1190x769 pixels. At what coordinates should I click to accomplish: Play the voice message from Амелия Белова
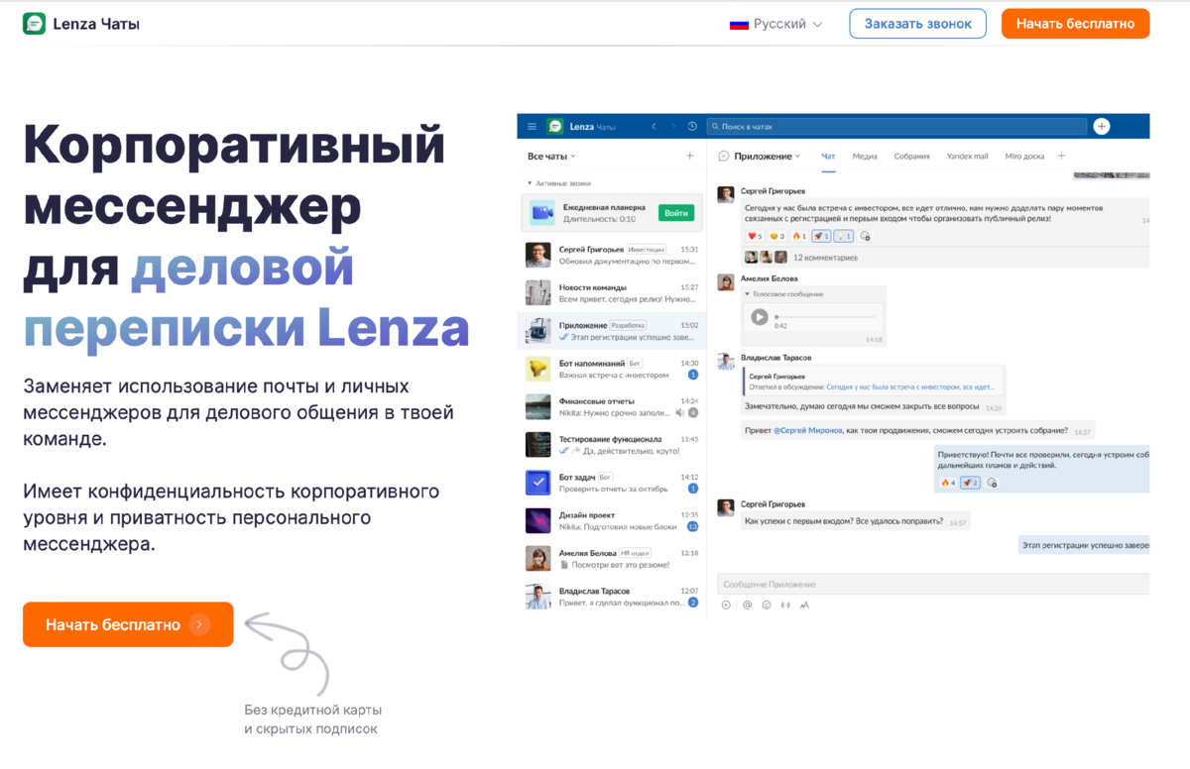coord(758,319)
